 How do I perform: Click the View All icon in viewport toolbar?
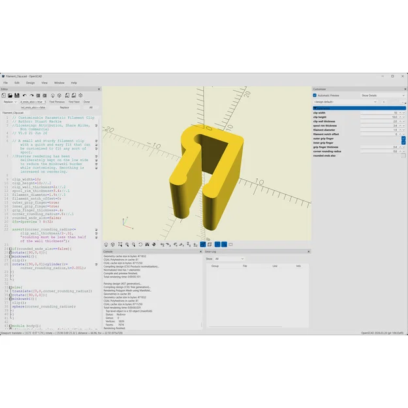click(120, 244)
